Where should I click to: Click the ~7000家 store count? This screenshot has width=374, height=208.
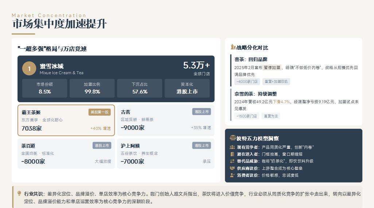tap(132, 161)
